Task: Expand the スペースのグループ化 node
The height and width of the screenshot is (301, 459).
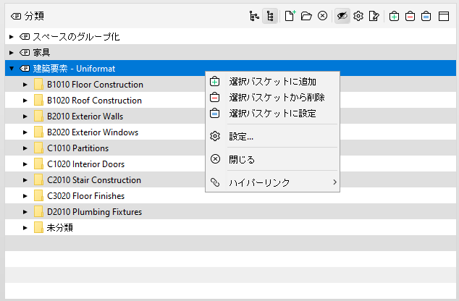Action: [11, 37]
